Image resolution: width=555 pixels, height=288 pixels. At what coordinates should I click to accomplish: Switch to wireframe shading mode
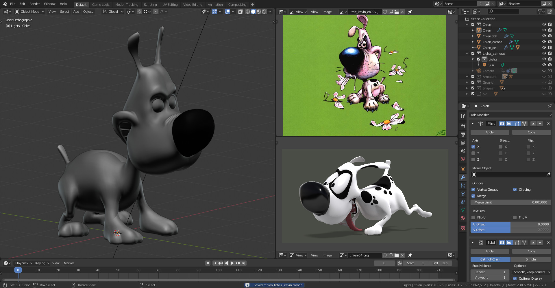[248, 12]
